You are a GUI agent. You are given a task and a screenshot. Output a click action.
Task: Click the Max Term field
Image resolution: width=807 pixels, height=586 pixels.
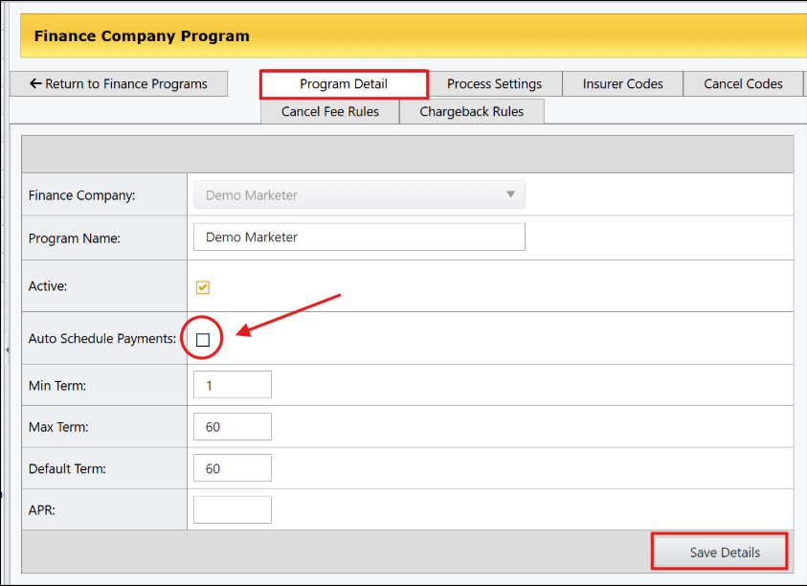pyautogui.click(x=233, y=426)
